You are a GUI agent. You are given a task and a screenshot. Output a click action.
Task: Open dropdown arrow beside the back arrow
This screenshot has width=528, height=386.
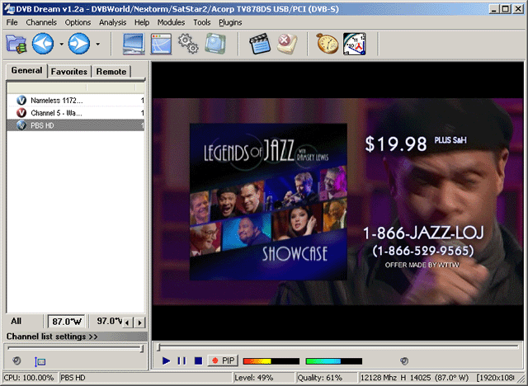(61, 44)
